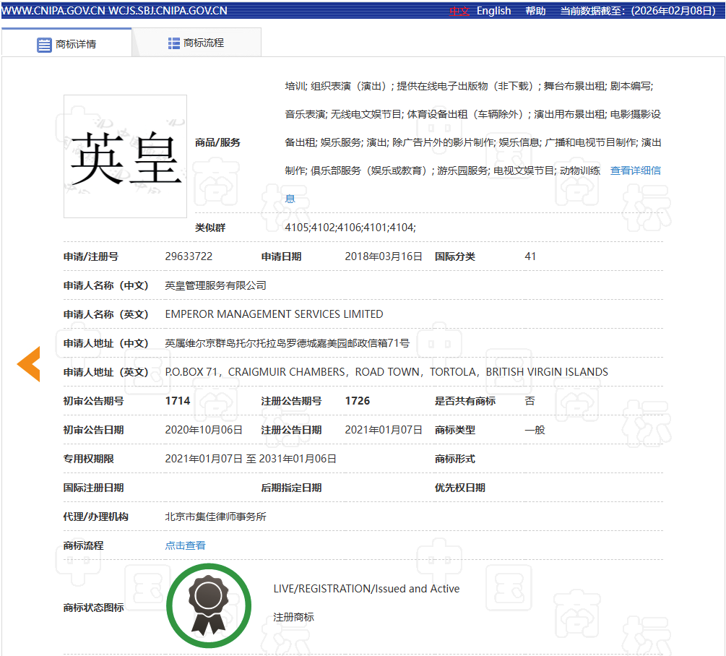This screenshot has height=656, width=726.
Task: Click the data cutoff date in header
Action: tap(641, 11)
